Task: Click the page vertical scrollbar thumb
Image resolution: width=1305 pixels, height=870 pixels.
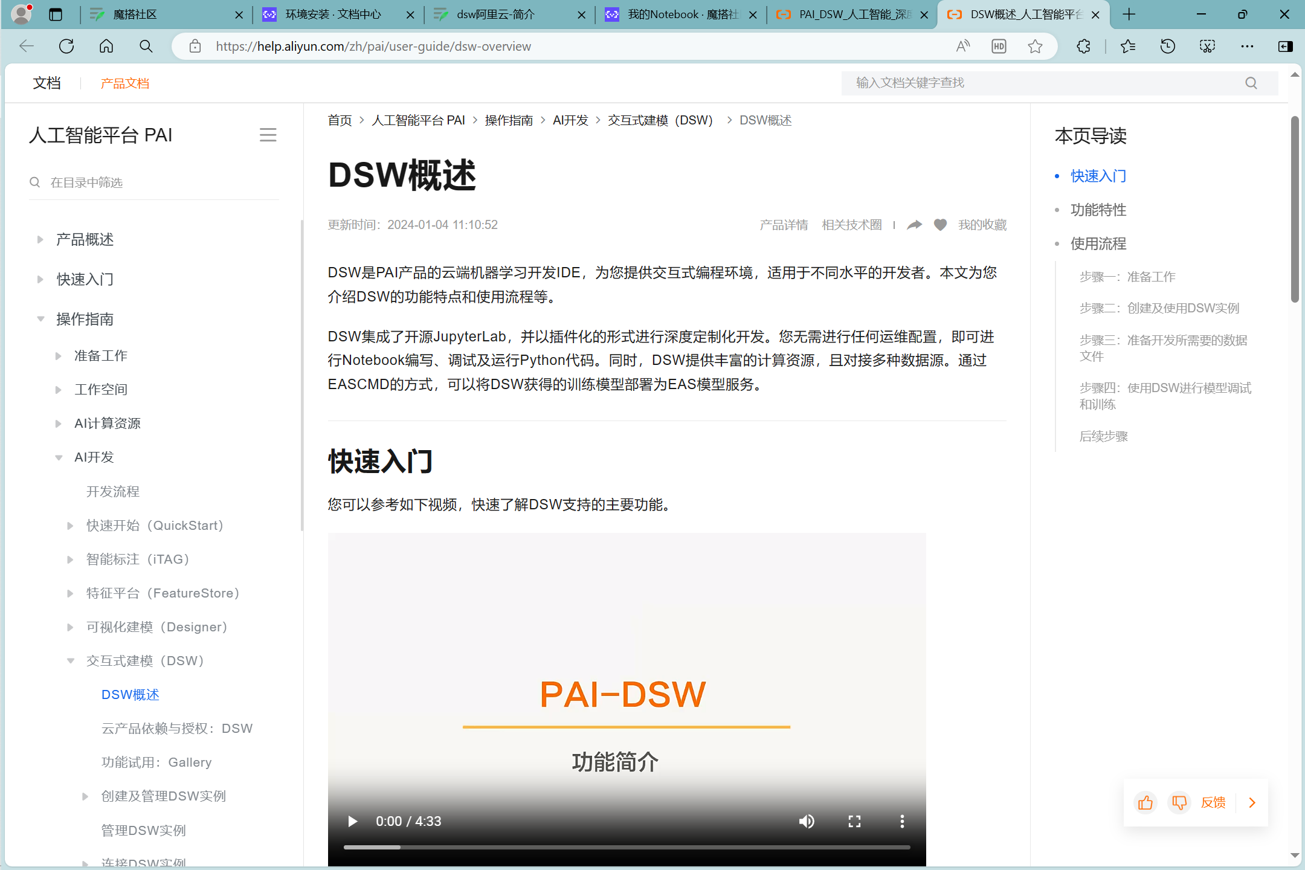Action: click(1295, 208)
